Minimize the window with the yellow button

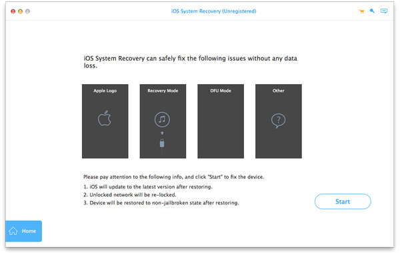(20, 11)
